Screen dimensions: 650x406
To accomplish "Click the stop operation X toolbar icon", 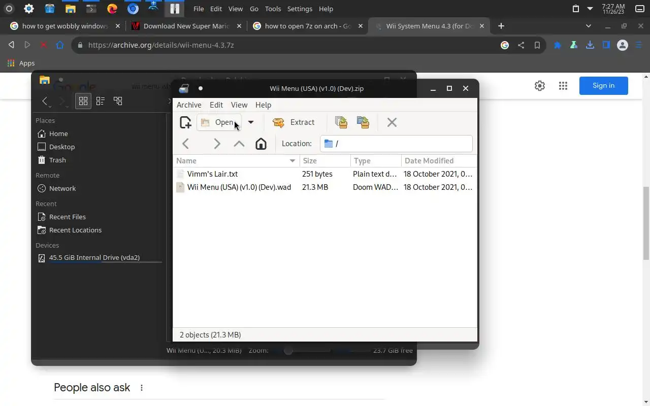I will point(392,122).
